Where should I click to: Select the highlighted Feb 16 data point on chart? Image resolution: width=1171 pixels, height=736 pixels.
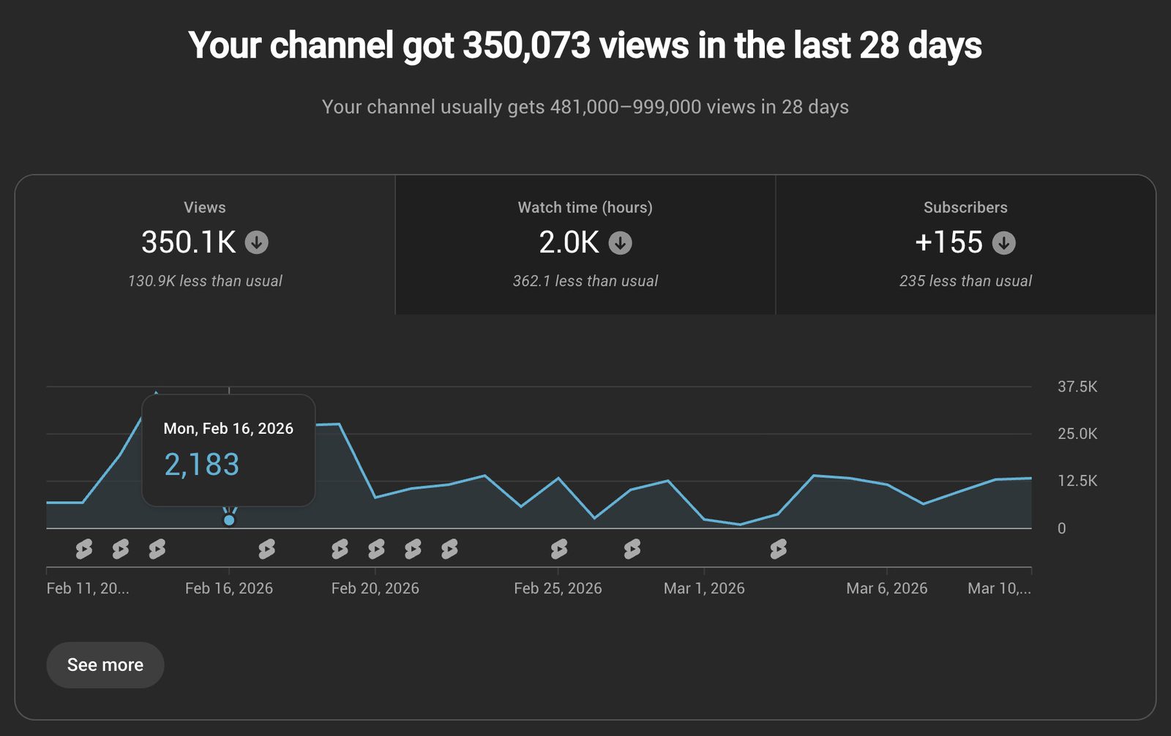coord(229,520)
